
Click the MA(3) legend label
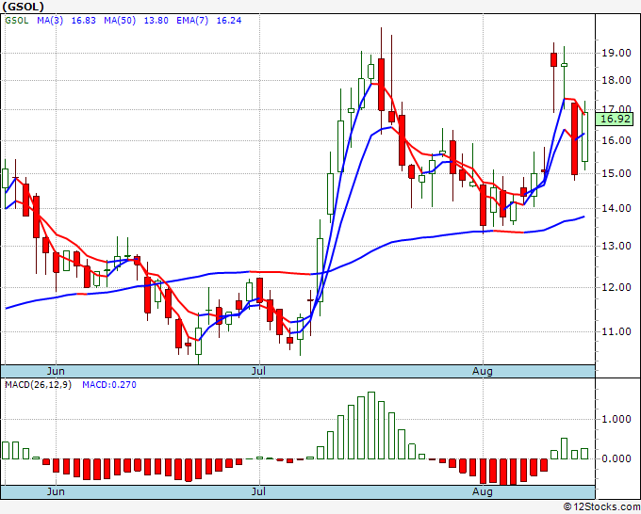pyautogui.click(x=50, y=21)
